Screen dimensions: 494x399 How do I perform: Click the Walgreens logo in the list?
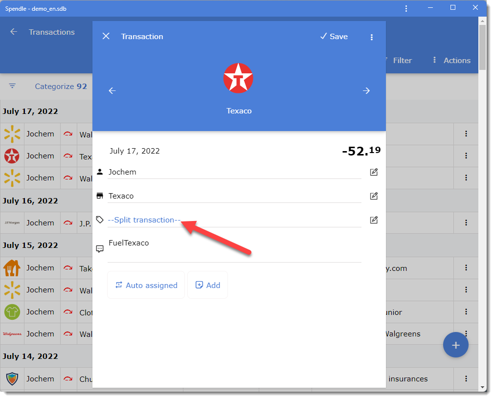click(12, 334)
